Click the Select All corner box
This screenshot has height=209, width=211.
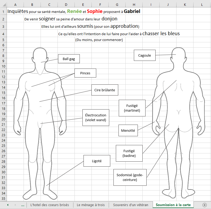click(3, 4)
